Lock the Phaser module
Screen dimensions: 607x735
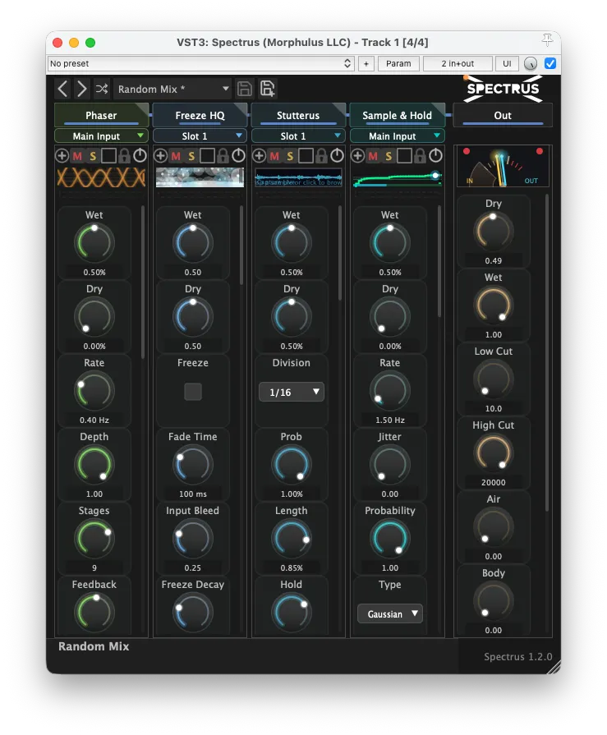click(124, 156)
